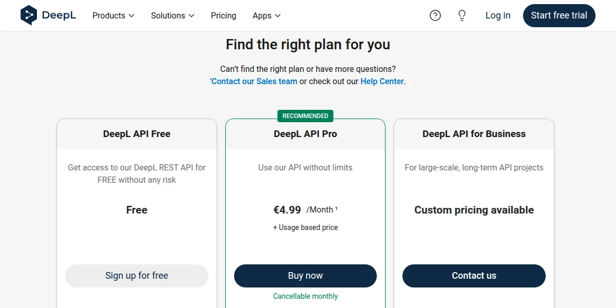The image size is (616, 308).
Task: Open the Solutions dropdown menu
Action: coord(172,15)
